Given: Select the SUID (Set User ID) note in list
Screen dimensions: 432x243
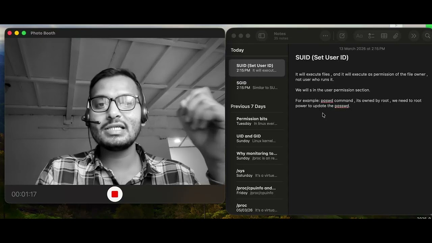Looking at the screenshot, I should pyautogui.click(x=257, y=68).
